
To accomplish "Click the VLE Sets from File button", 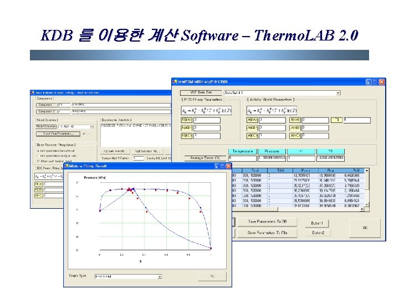I will pos(148,151).
